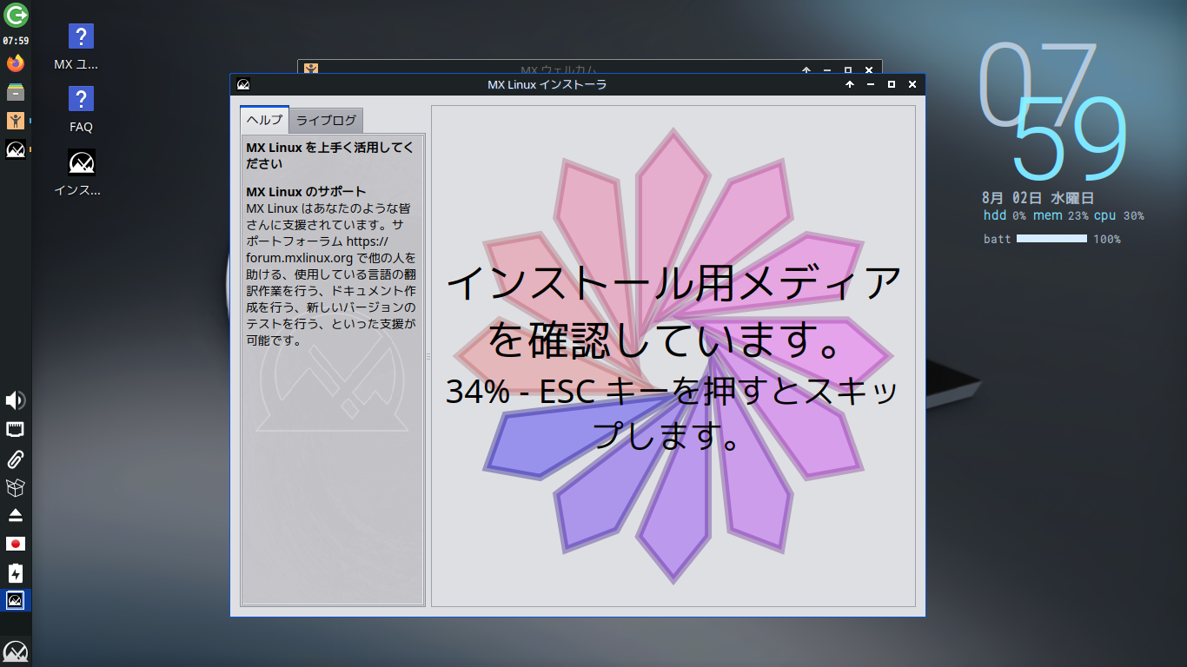Screen dimensions: 1187x667
Task: Open the battery power manager icon
Action: point(16,573)
